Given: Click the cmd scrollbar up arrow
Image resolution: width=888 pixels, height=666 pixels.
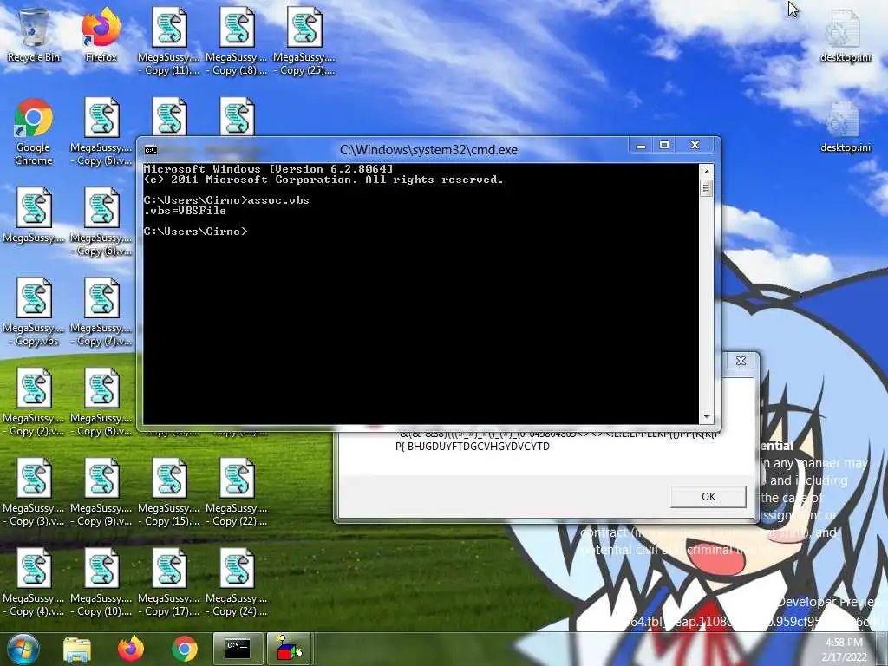Looking at the screenshot, I should click(706, 171).
